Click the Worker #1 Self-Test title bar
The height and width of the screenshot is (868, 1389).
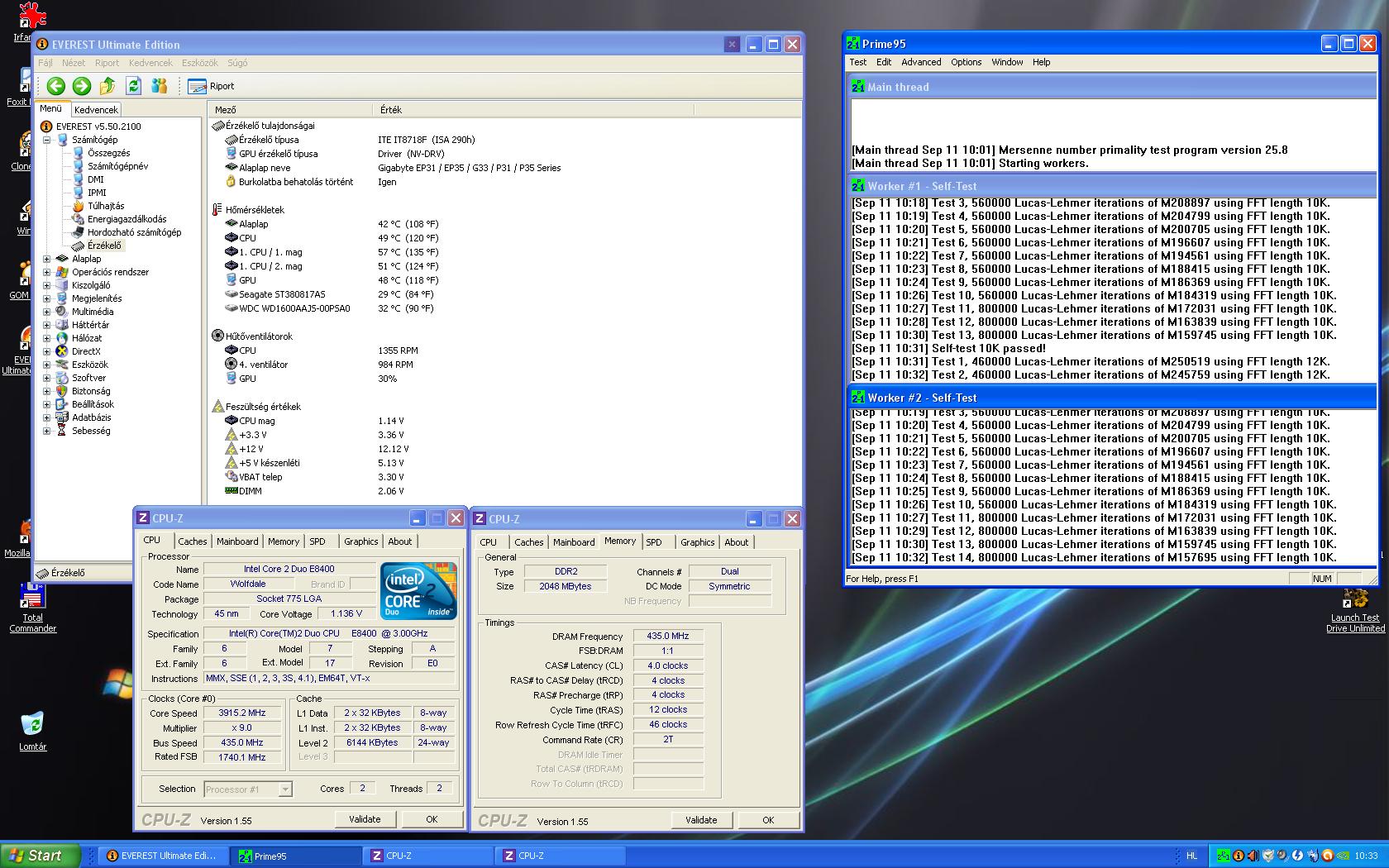click(1112, 187)
